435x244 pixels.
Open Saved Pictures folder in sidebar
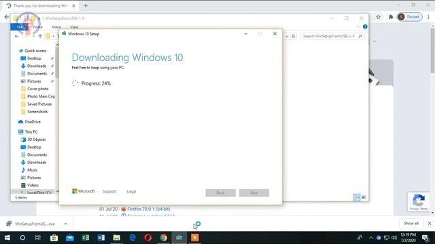(x=39, y=104)
